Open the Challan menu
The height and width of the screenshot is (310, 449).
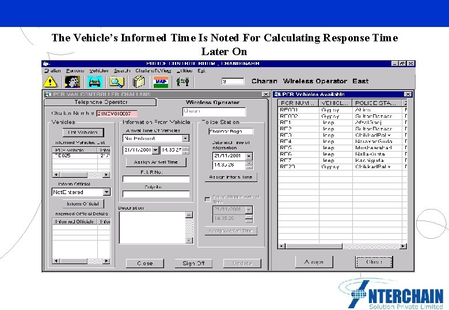(x=53, y=71)
